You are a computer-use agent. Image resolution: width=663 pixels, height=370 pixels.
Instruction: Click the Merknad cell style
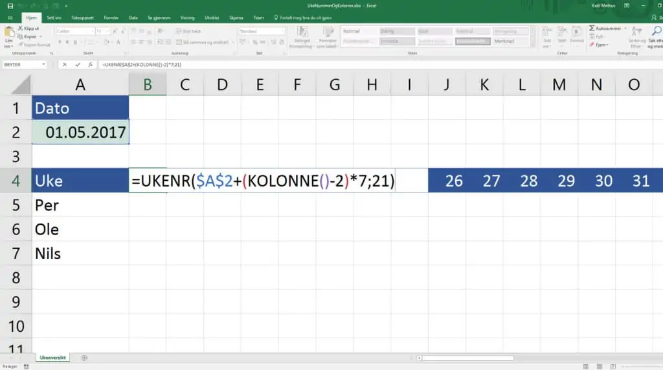(x=511, y=41)
